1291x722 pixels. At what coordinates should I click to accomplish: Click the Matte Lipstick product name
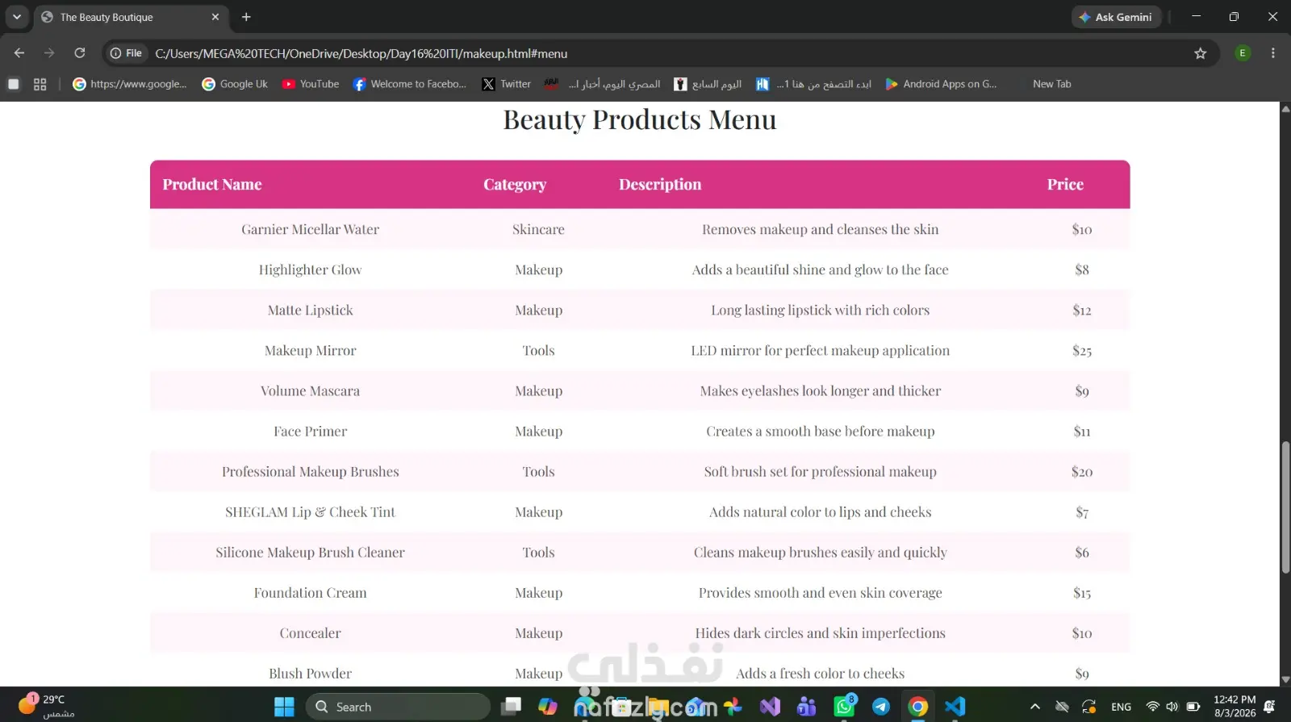point(311,310)
